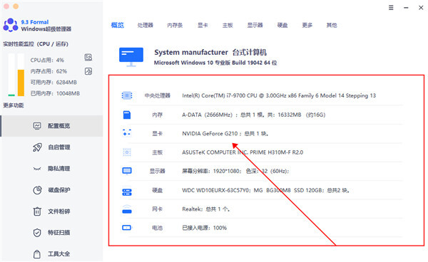Switch to the 概览 tab
Image resolution: width=428 pixels, height=262 pixels.
point(118,25)
